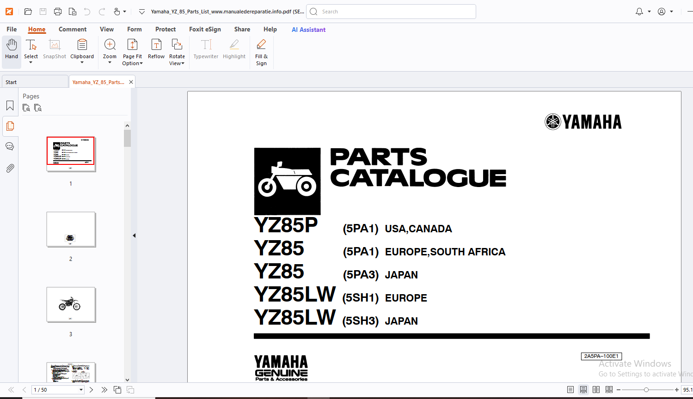Open the Attachments paperclip panel
The image size is (693, 399).
click(x=10, y=168)
